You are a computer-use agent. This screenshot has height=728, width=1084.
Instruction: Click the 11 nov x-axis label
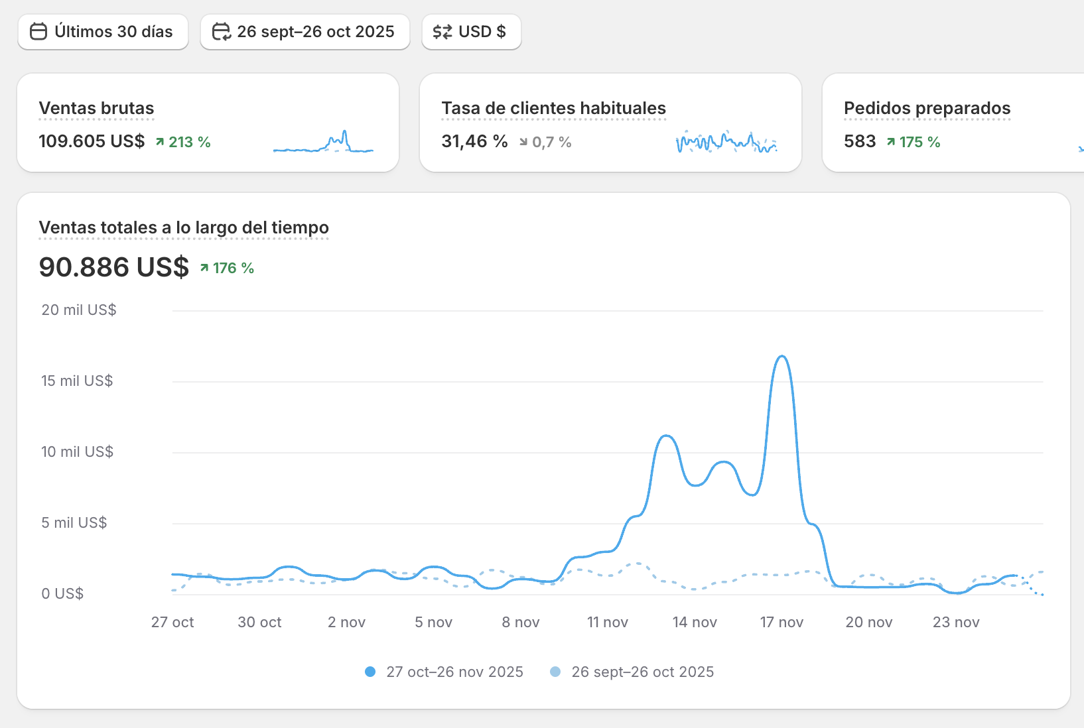(608, 622)
